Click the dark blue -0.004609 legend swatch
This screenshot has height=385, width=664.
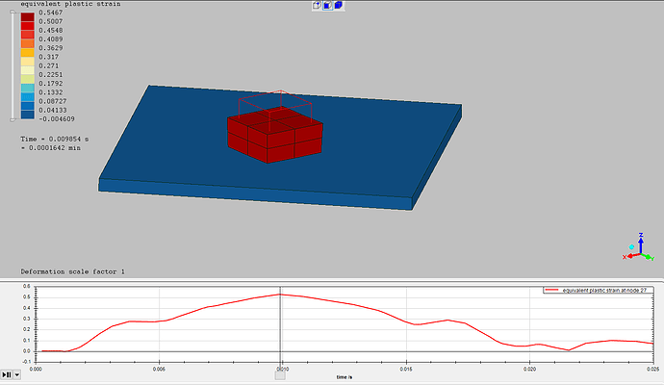(x=28, y=115)
